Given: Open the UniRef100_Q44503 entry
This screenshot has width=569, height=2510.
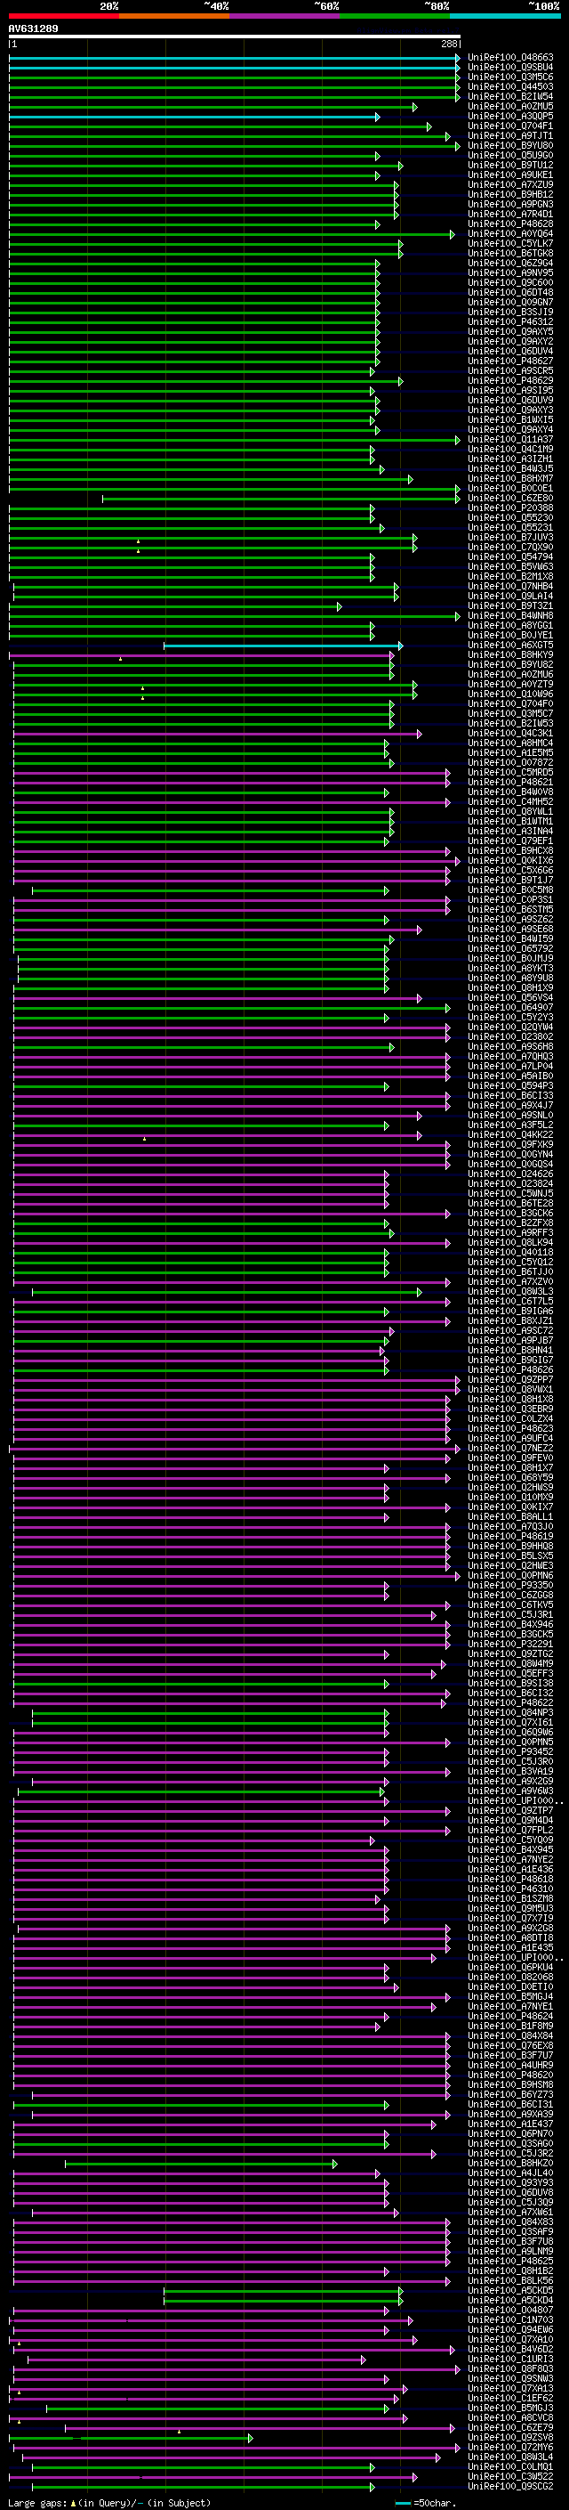Looking at the screenshot, I should pos(509,86).
